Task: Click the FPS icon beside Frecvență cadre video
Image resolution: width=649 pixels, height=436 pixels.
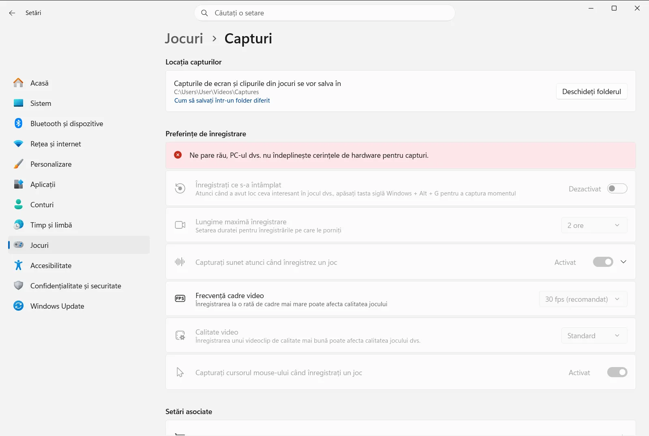Action: tap(180, 299)
